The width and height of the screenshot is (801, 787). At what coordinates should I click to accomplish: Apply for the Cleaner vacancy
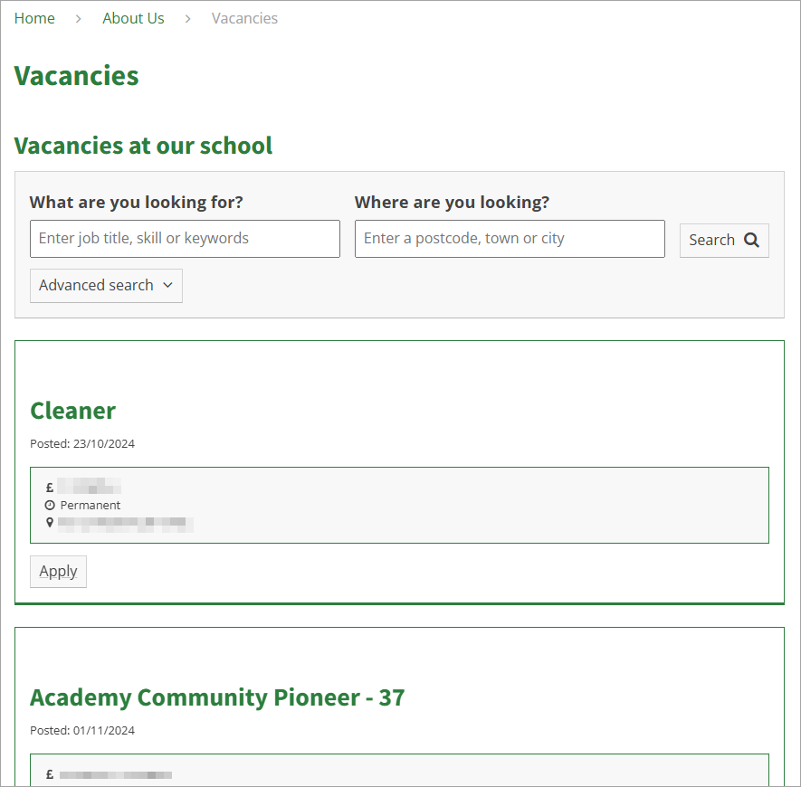tap(58, 572)
